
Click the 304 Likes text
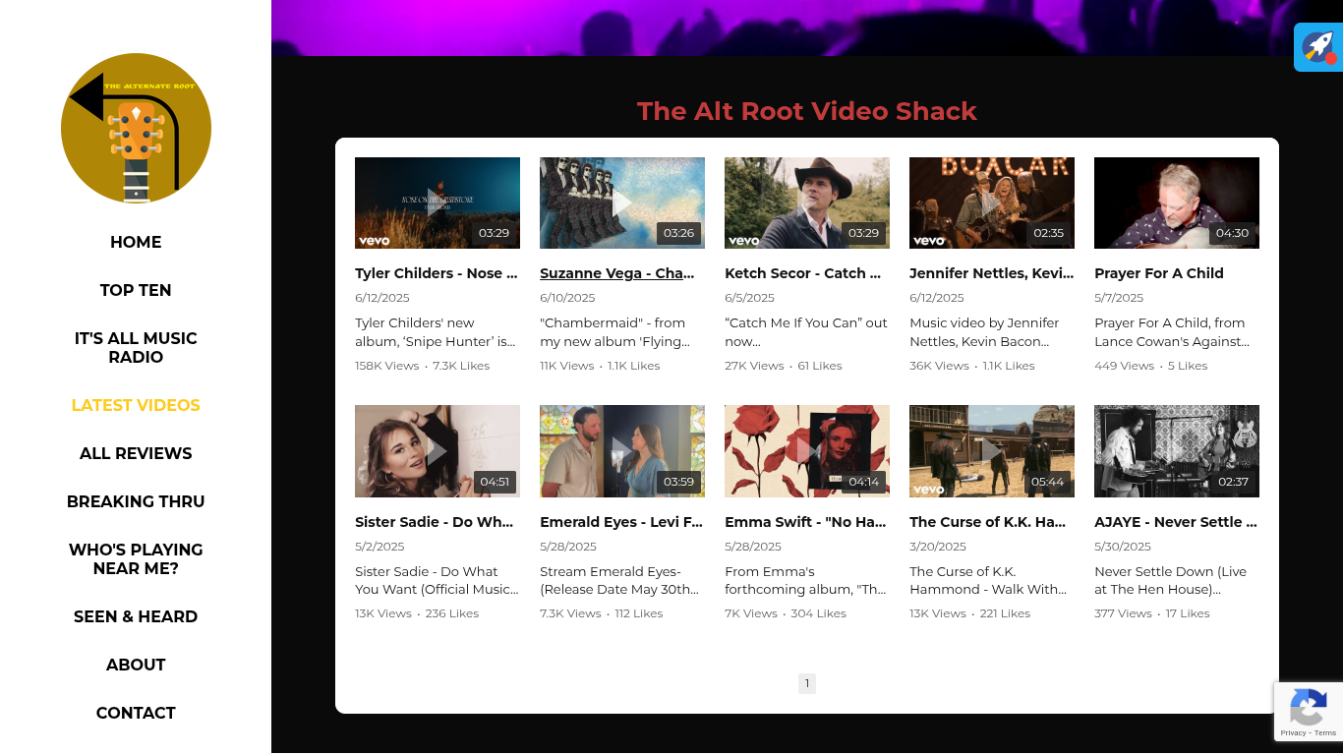click(818, 613)
